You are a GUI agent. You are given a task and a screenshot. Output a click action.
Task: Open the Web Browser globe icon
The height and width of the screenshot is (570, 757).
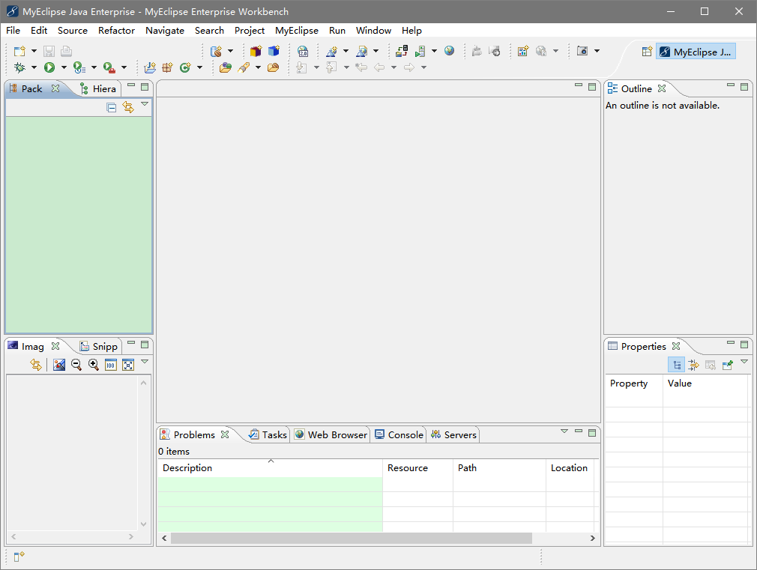click(448, 51)
